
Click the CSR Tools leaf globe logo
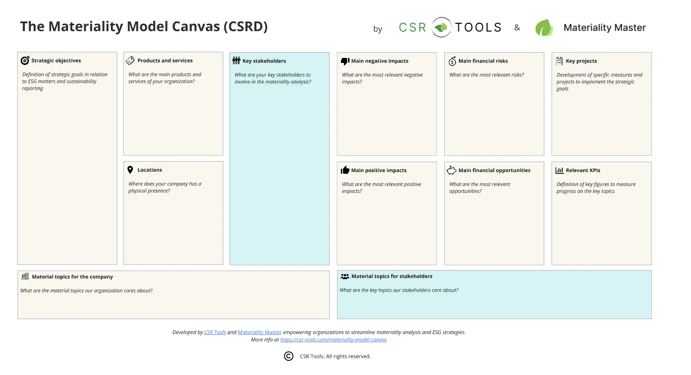[x=441, y=27]
